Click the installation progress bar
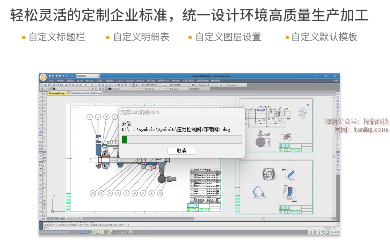The width and height of the screenshot is (390, 248). 182,139
